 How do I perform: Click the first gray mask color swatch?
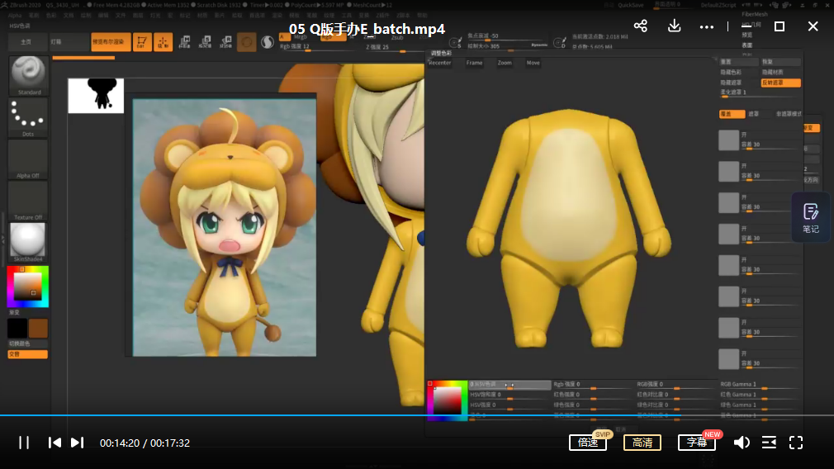728,140
